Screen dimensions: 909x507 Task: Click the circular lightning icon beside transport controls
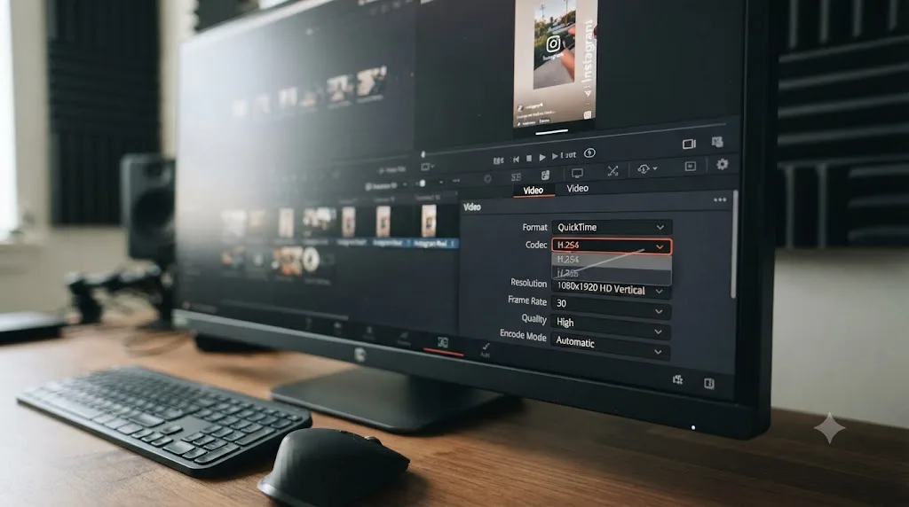point(589,152)
